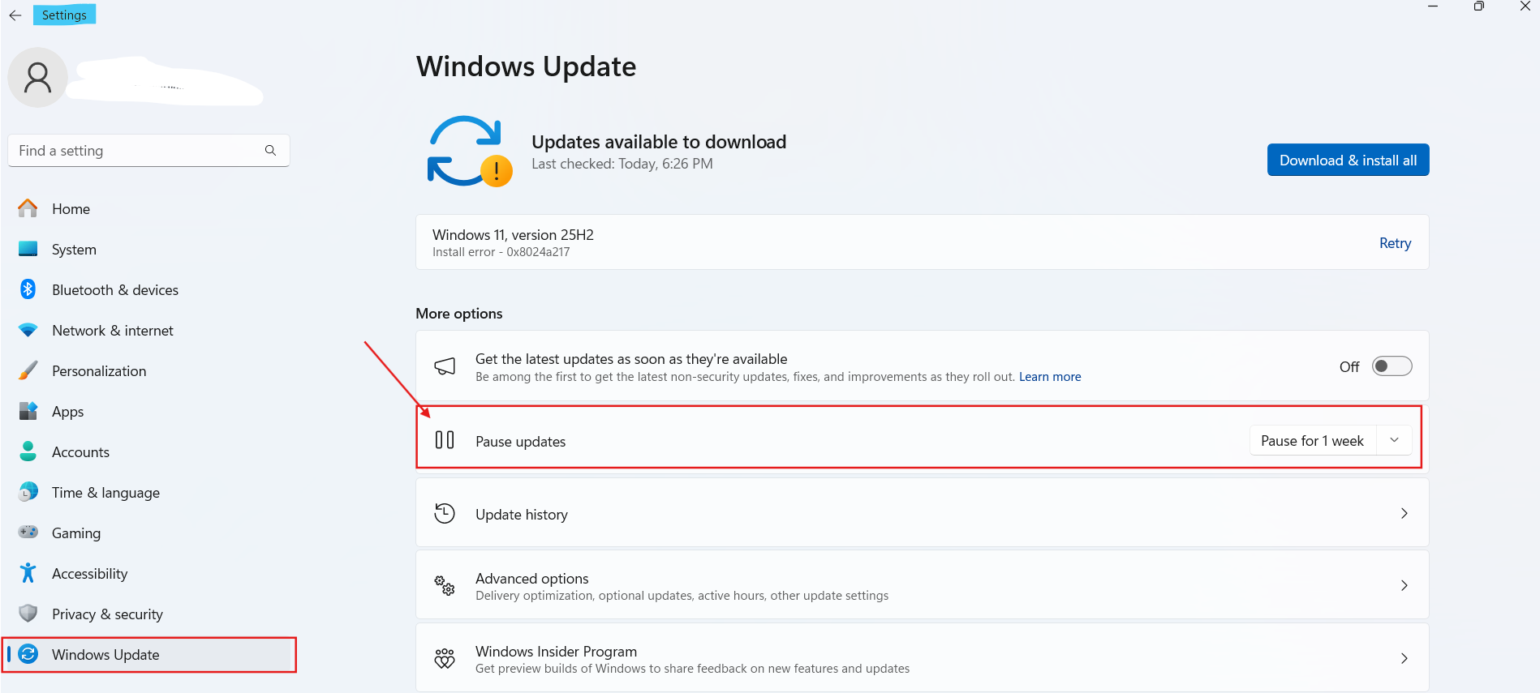
Task: Click the Network wifi icon
Action: click(28, 330)
